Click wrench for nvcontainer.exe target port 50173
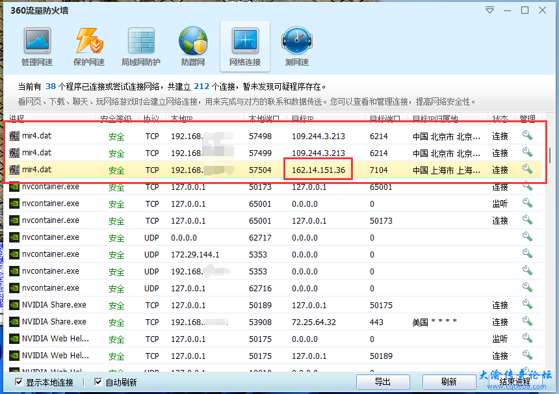Viewport: 559px width, 394px height. 527,220
